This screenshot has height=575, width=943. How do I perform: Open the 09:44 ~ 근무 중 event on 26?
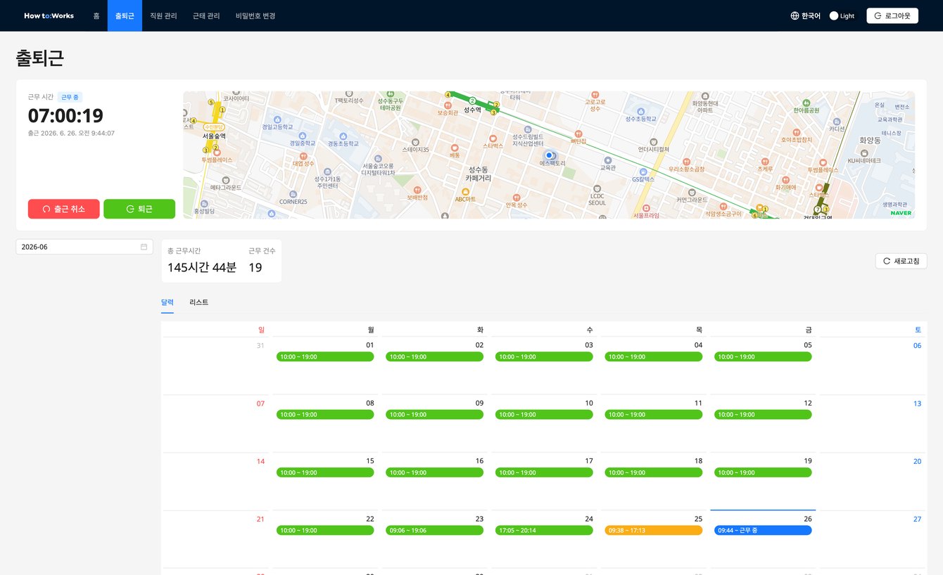[x=763, y=530]
